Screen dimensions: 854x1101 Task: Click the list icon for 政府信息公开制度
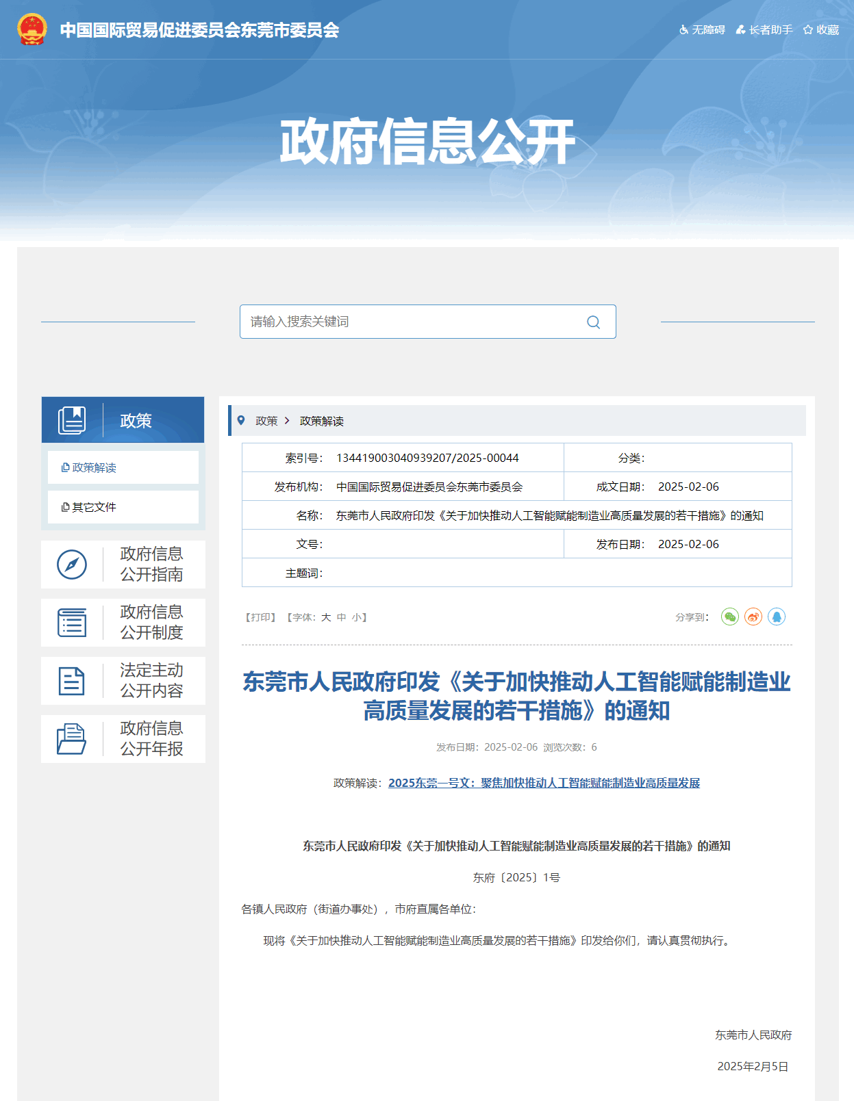[x=72, y=623]
